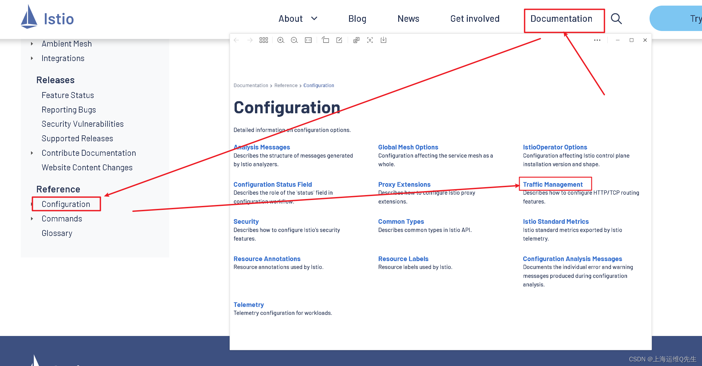
Task: Open the Get involved menu item
Action: [475, 19]
